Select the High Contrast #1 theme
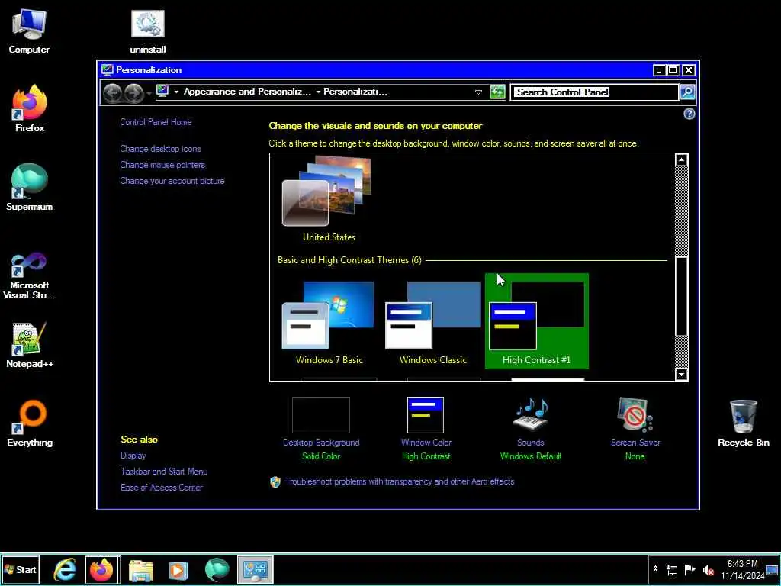Screen dimensions: 781x586 pyautogui.click(x=537, y=321)
